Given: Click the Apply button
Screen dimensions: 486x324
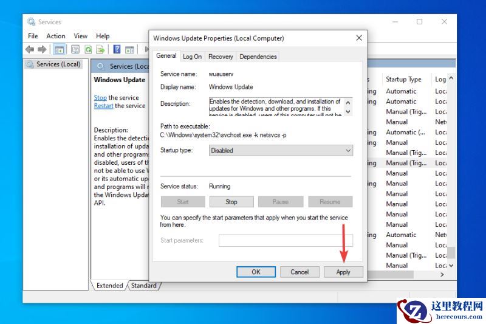Looking at the screenshot, I should [x=343, y=272].
